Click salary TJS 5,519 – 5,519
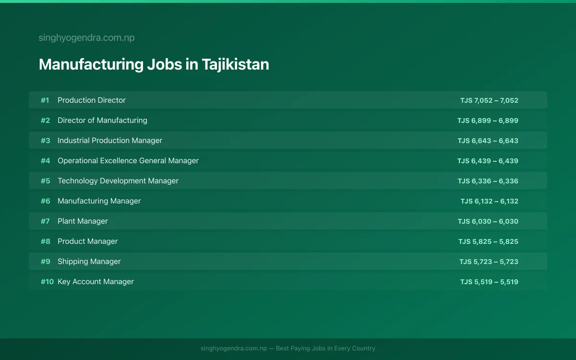 click(489, 282)
